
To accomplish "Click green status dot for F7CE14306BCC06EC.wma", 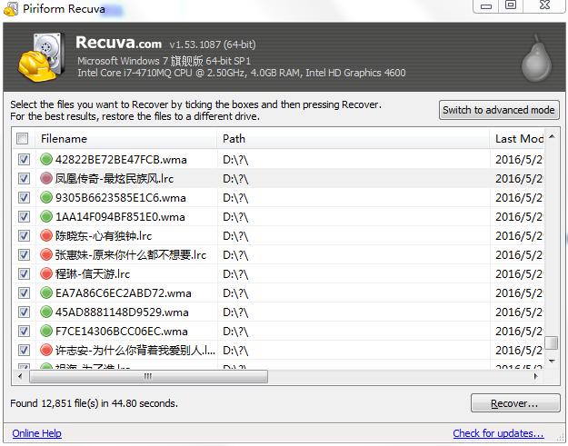I will [46, 331].
